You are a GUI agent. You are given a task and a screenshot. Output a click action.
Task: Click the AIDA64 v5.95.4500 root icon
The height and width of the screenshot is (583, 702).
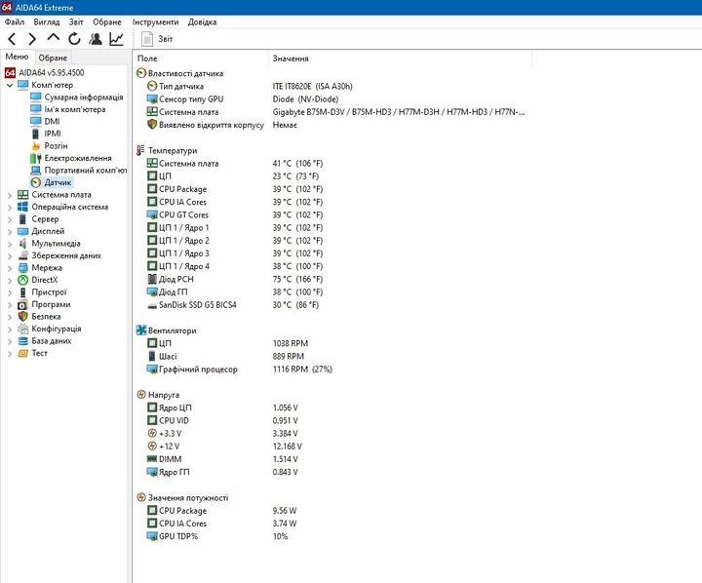[x=11, y=72]
